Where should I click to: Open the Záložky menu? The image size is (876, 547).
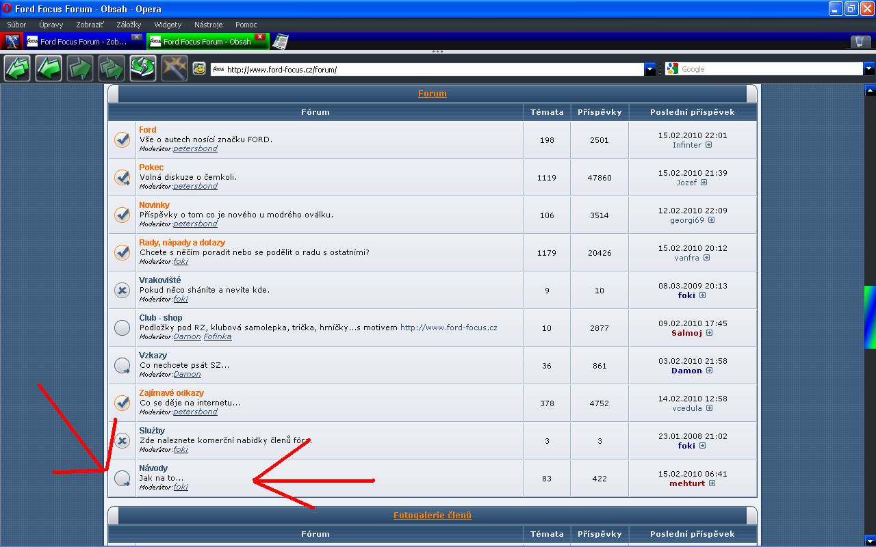(x=129, y=25)
